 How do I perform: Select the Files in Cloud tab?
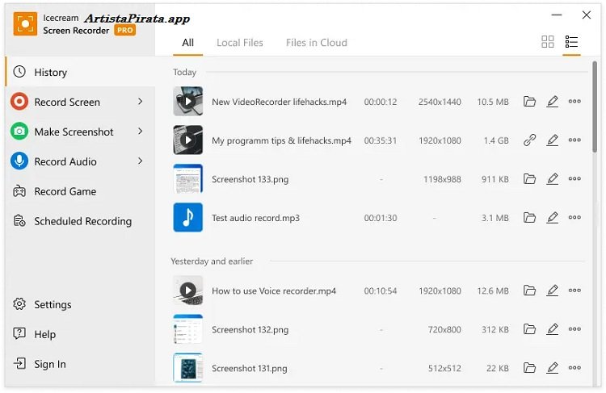pos(316,43)
